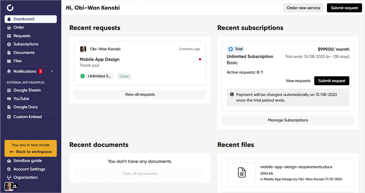Click the notifications count badge 2
This screenshot has height=193, width=365.
coord(41,71)
